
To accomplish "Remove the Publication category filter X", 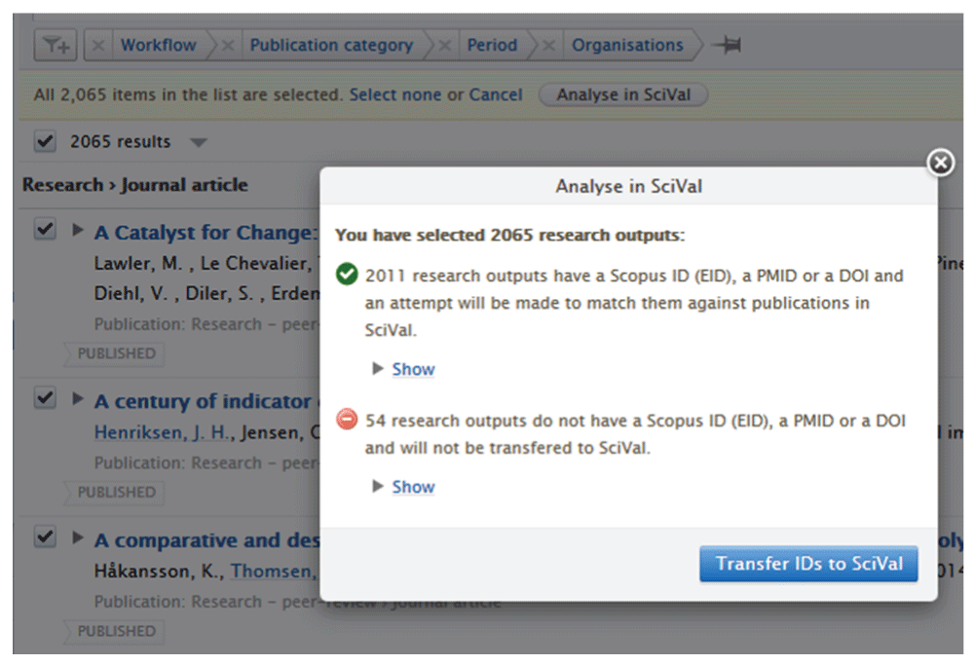I will coord(227,46).
